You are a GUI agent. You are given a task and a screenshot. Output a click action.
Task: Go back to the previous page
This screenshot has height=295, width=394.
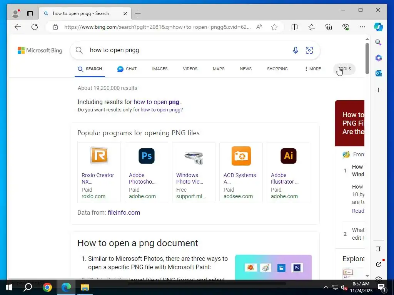pos(18,27)
